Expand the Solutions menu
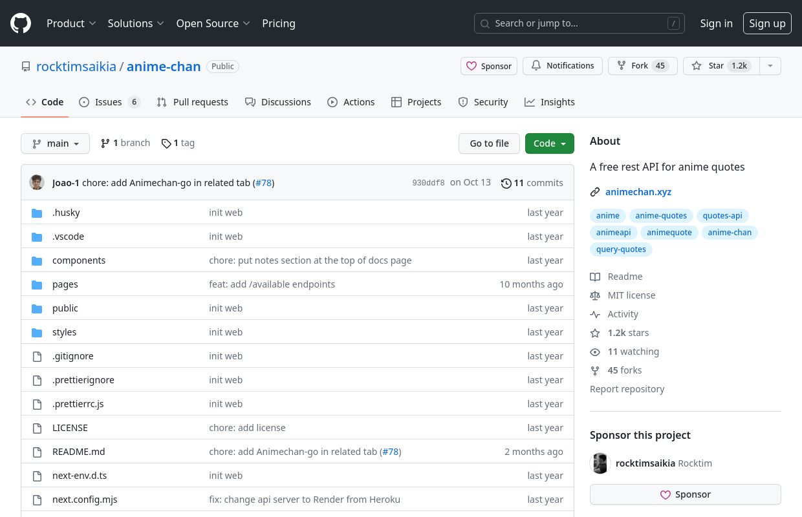 tap(136, 23)
